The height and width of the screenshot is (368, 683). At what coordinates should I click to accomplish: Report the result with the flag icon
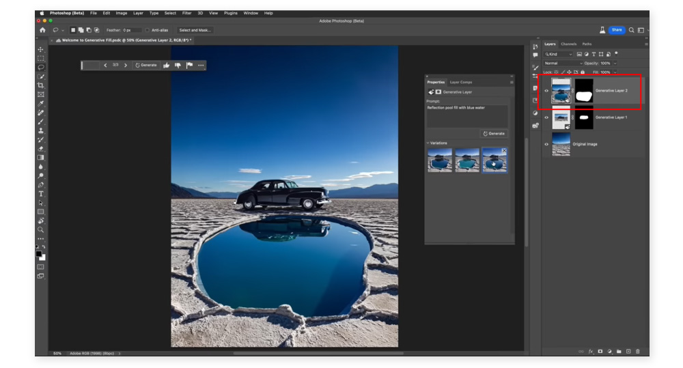pyautogui.click(x=189, y=66)
